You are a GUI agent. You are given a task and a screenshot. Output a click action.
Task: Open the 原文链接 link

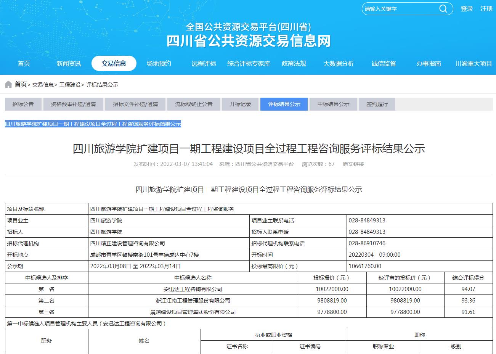(x=353, y=164)
